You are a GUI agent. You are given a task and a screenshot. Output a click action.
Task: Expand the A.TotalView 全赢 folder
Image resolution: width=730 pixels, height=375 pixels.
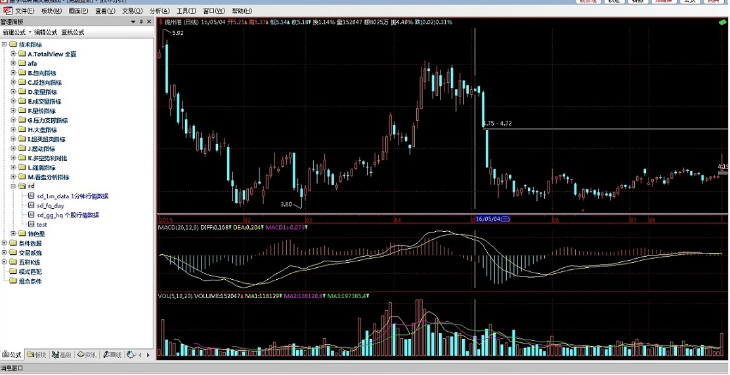pos(13,54)
